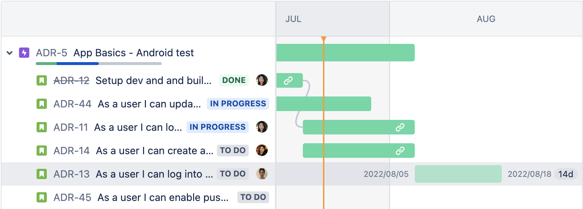The height and width of the screenshot is (209, 583).
Task: Click the story icon next to ADR-45
Action: [42, 197]
